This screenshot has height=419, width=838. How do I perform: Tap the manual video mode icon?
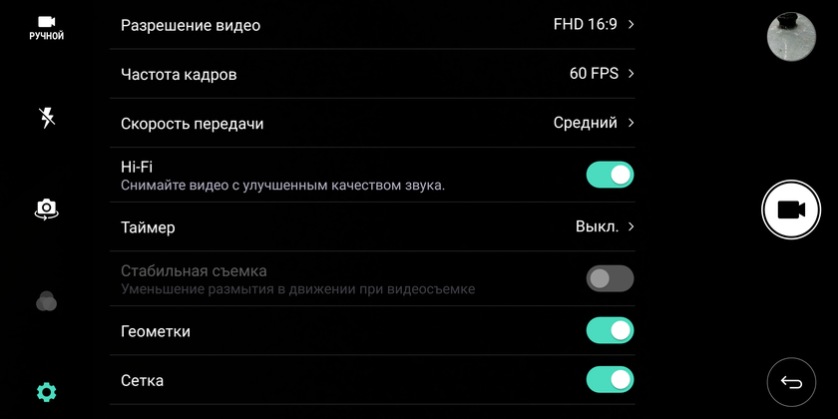pos(46,27)
